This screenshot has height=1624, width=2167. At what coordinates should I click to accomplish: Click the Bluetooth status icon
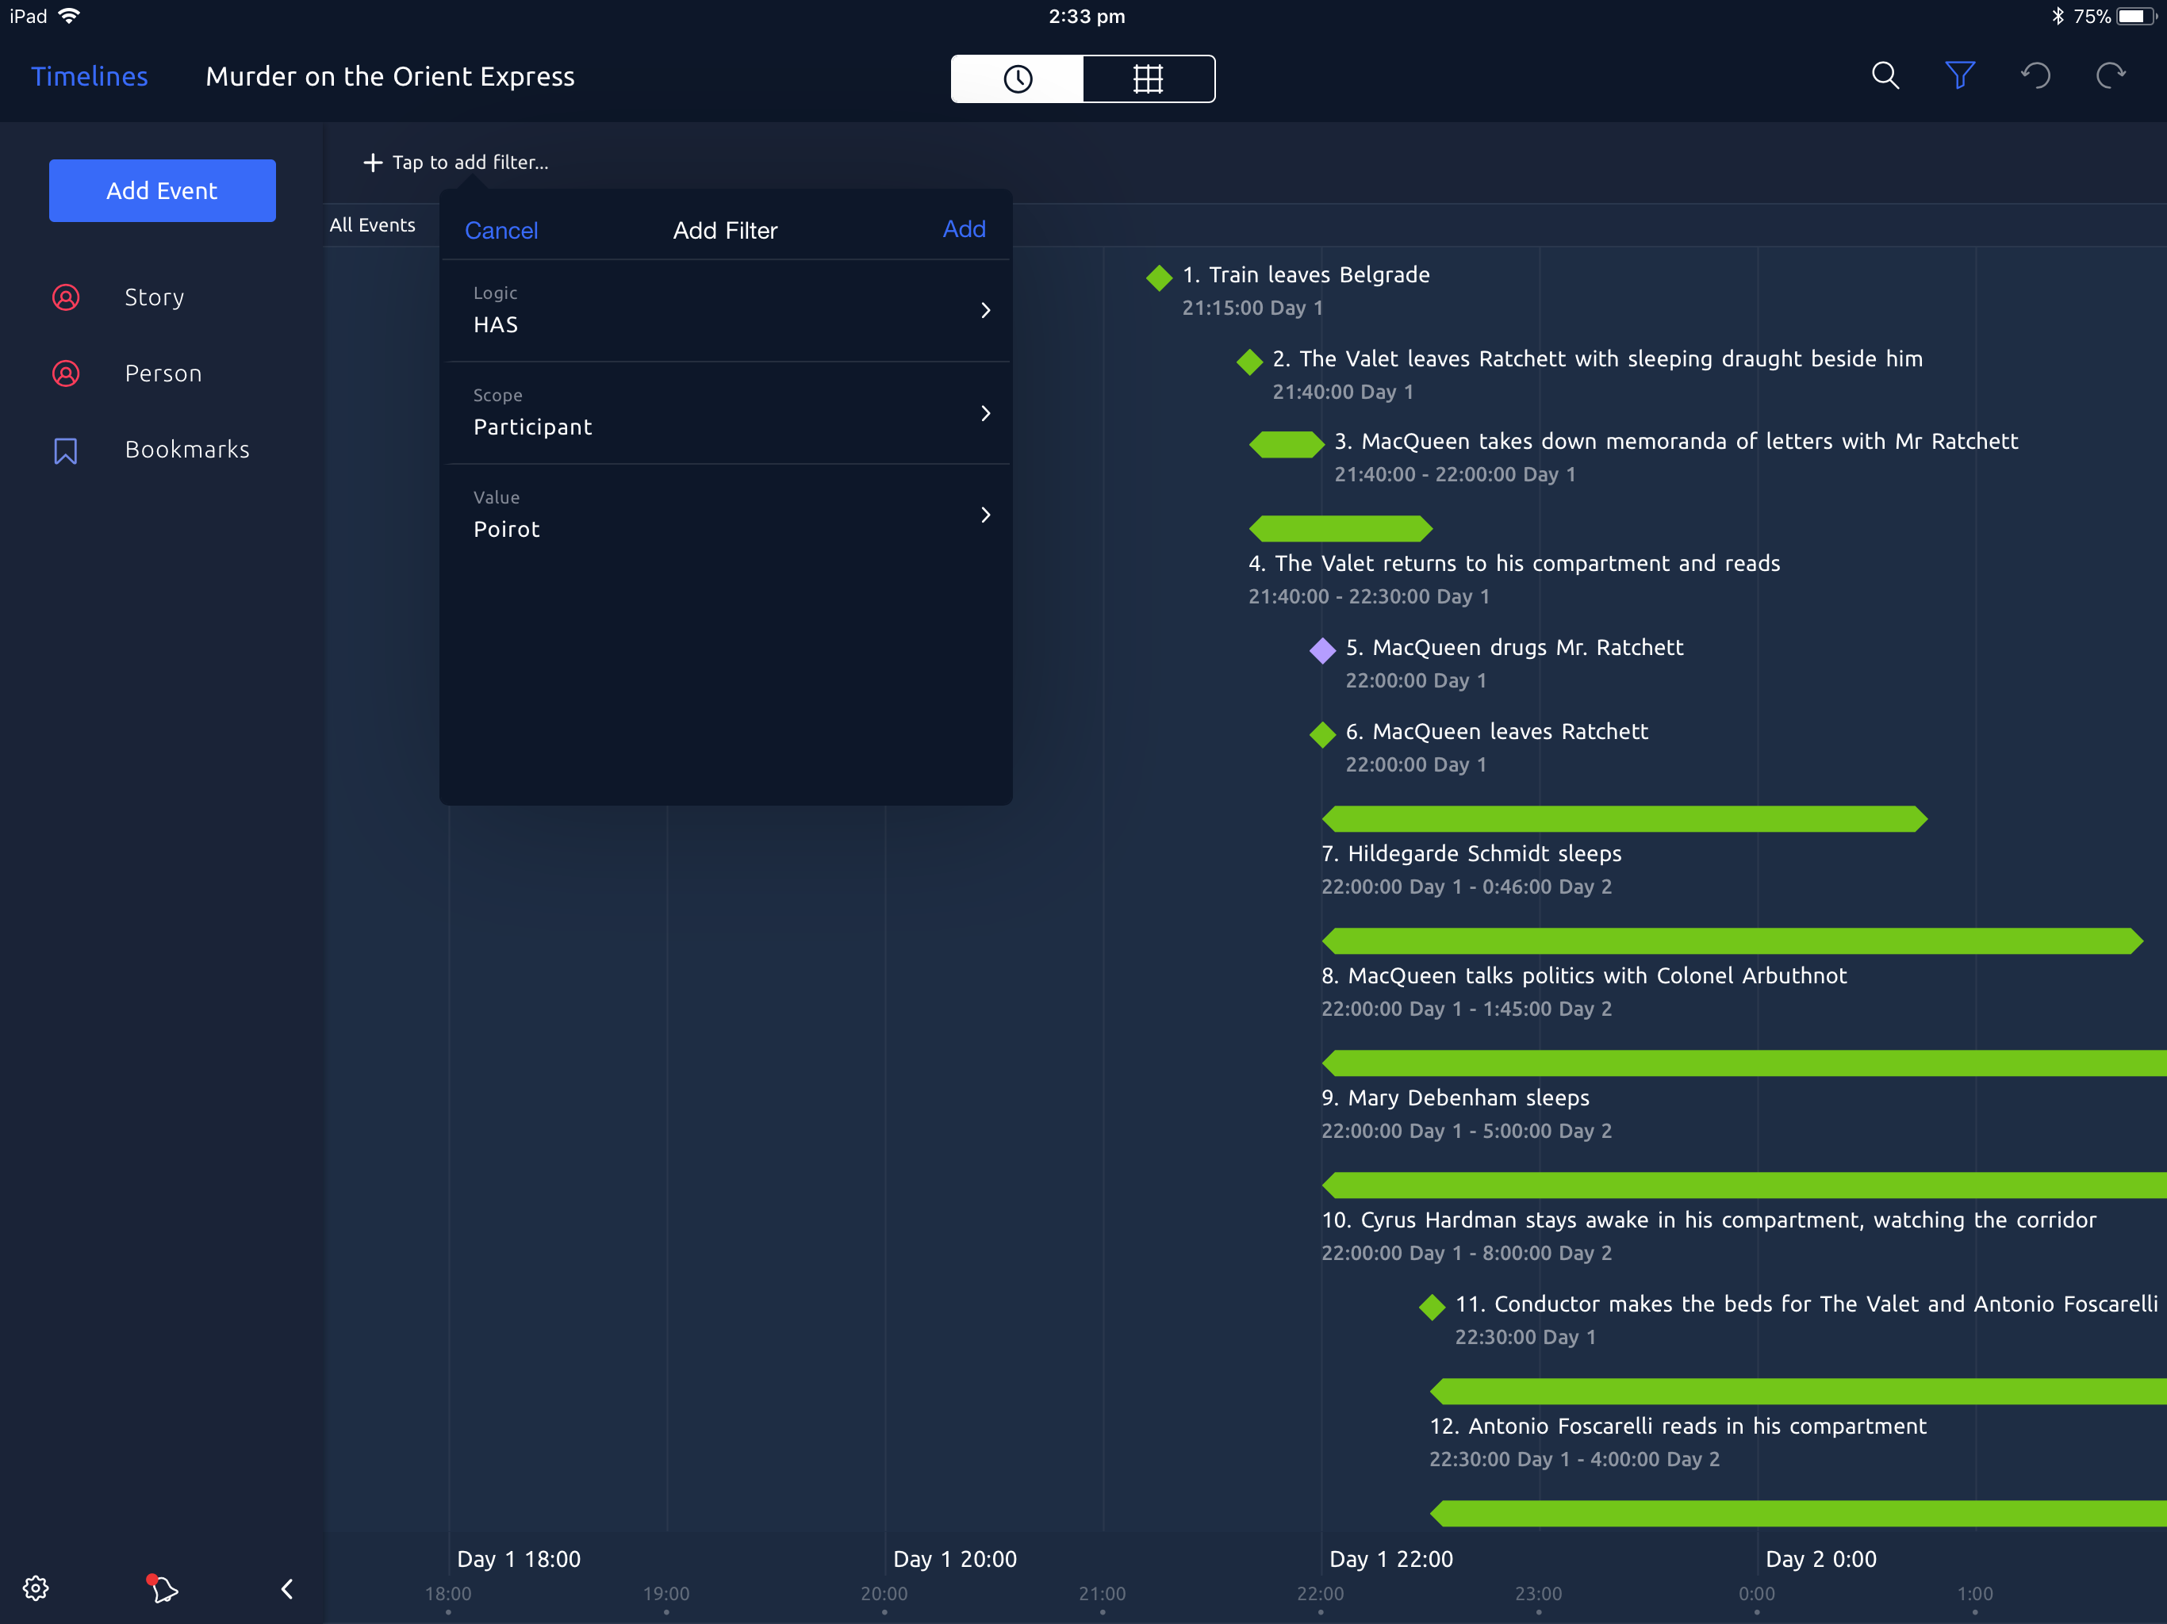2058,16
